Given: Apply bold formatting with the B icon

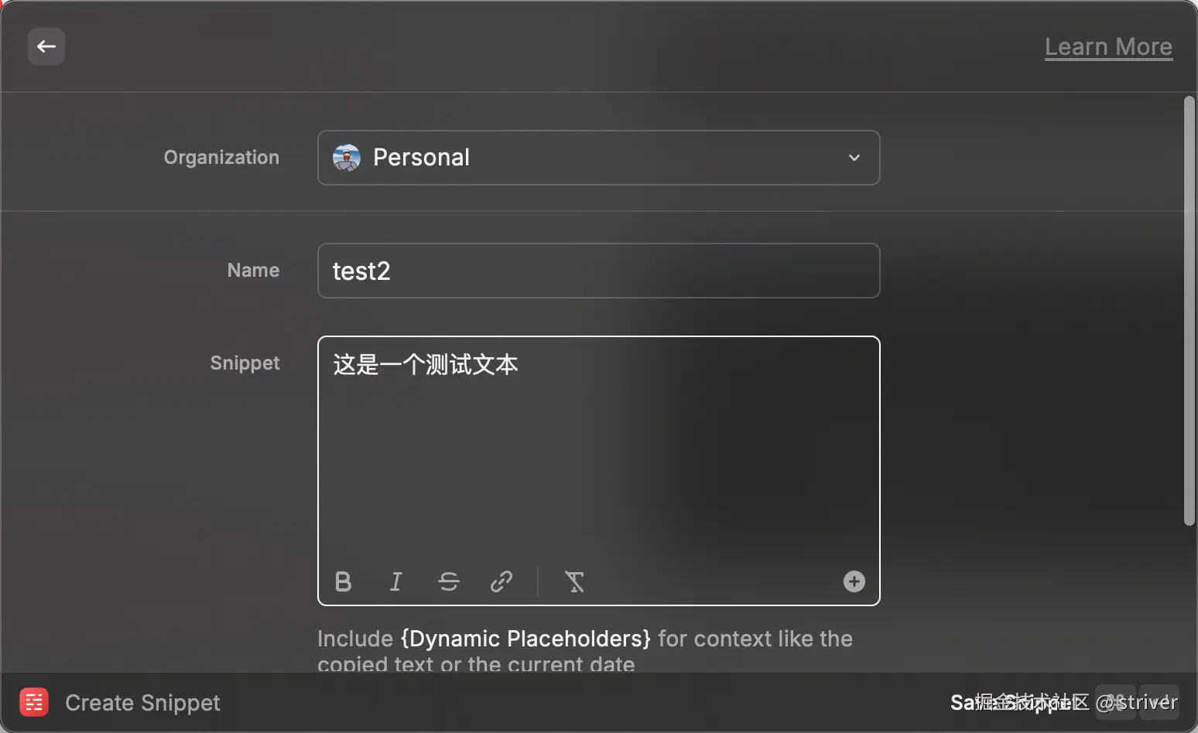Looking at the screenshot, I should 343,581.
